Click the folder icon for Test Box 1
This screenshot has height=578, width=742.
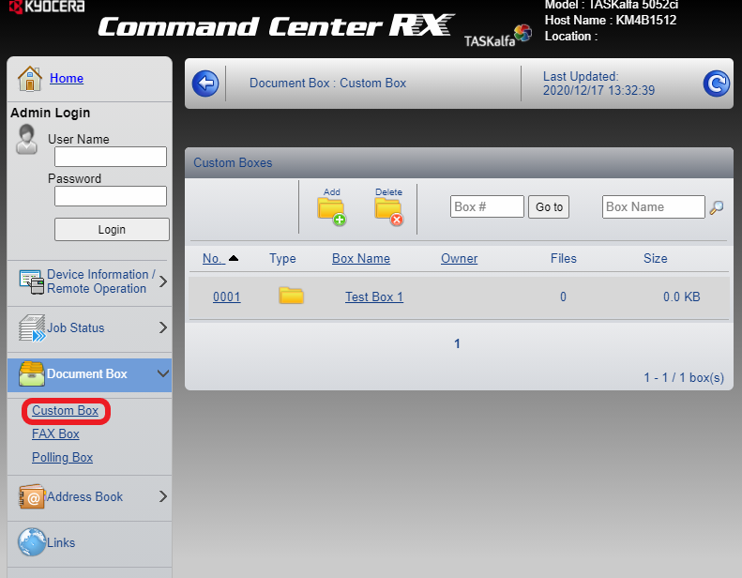click(291, 296)
